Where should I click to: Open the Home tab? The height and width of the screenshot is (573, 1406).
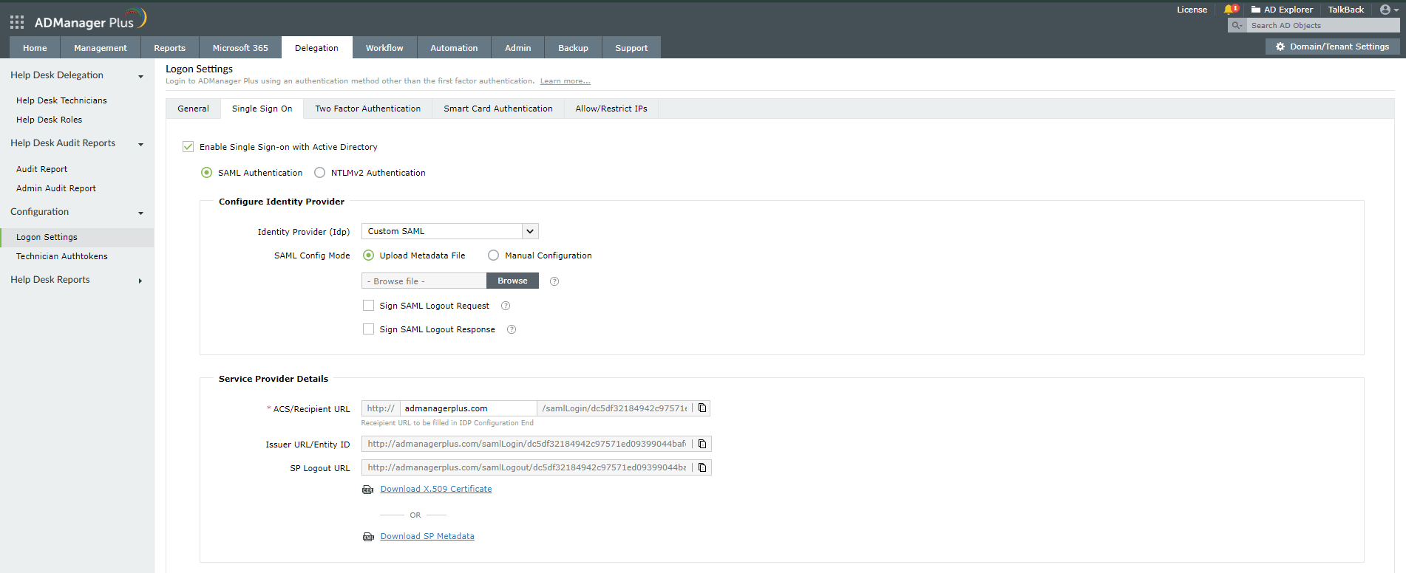click(35, 48)
